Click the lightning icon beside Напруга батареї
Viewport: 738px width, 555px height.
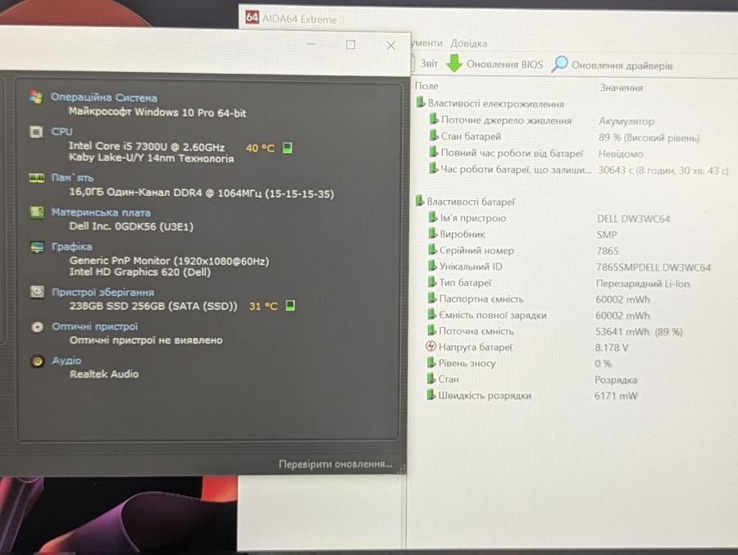430,347
